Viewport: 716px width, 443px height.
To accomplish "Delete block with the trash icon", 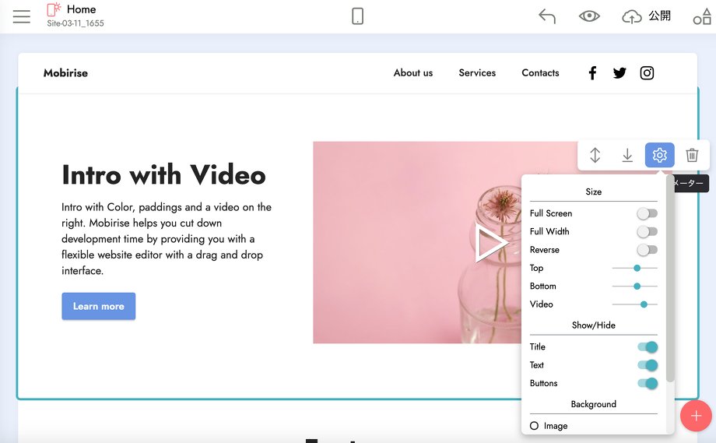I will [x=692, y=156].
